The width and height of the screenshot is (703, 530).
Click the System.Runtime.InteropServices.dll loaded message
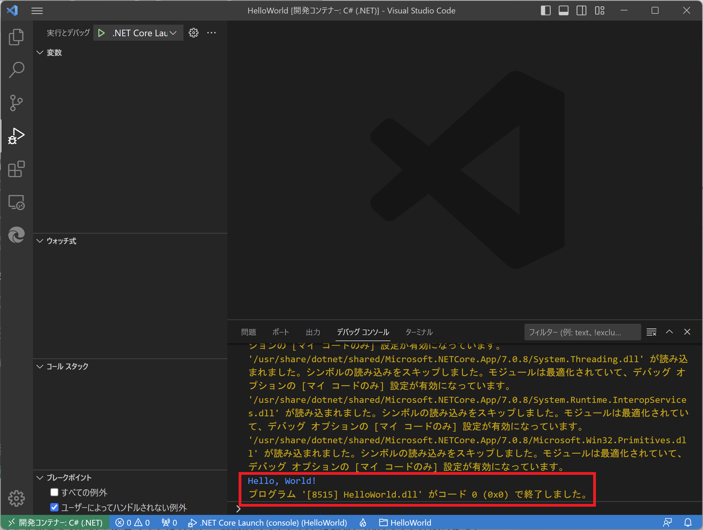coord(468,413)
